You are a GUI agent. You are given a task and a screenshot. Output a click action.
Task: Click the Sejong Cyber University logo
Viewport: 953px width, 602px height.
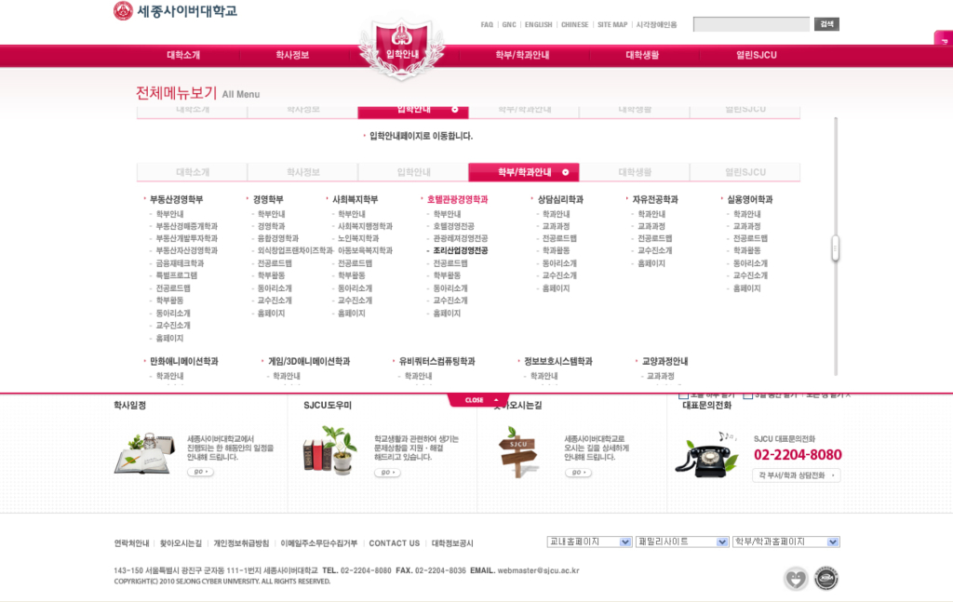pos(175,11)
